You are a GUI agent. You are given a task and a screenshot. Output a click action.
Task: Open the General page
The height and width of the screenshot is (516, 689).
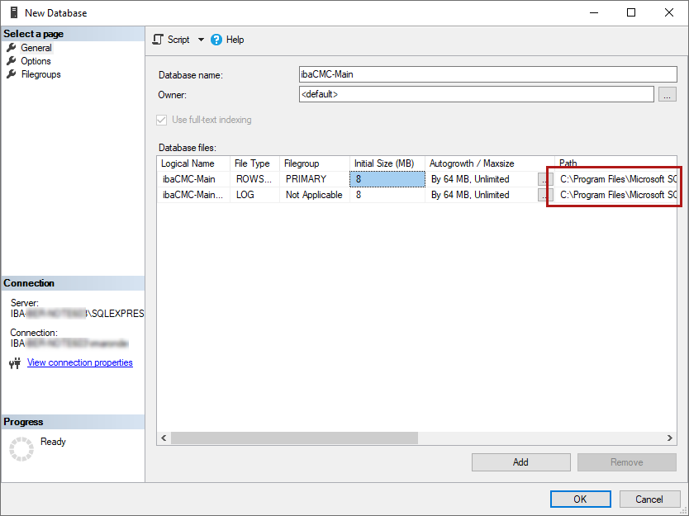pyautogui.click(x=36, y=48)
